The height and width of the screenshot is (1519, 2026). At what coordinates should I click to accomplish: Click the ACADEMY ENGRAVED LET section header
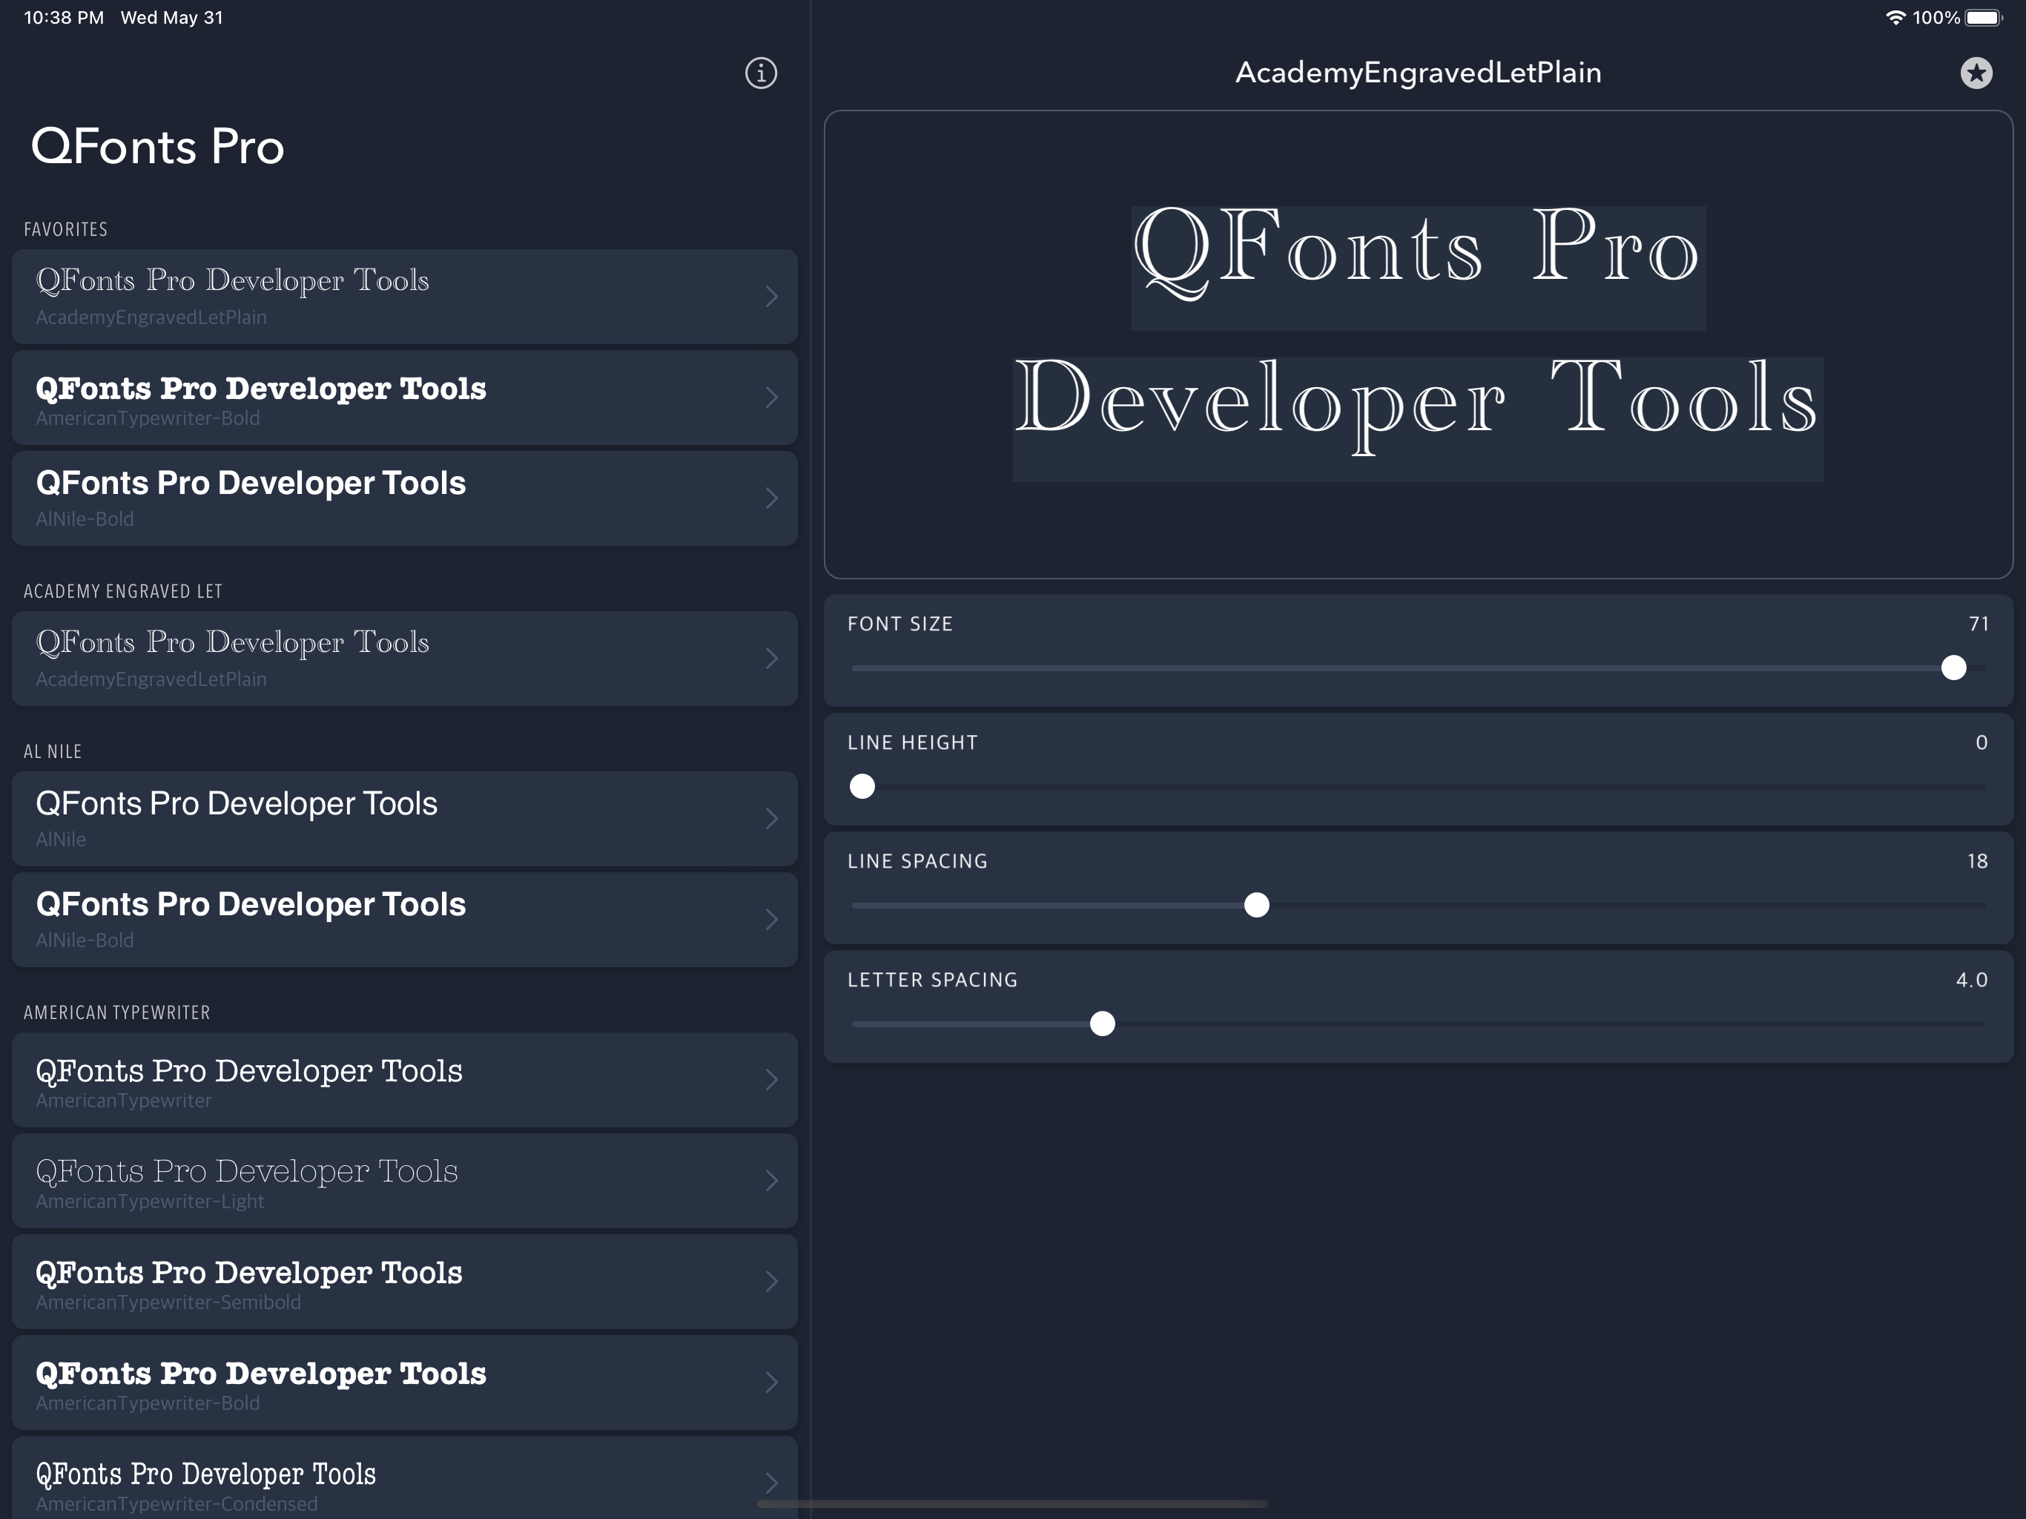pyautogui.click(x=123, y=592)
